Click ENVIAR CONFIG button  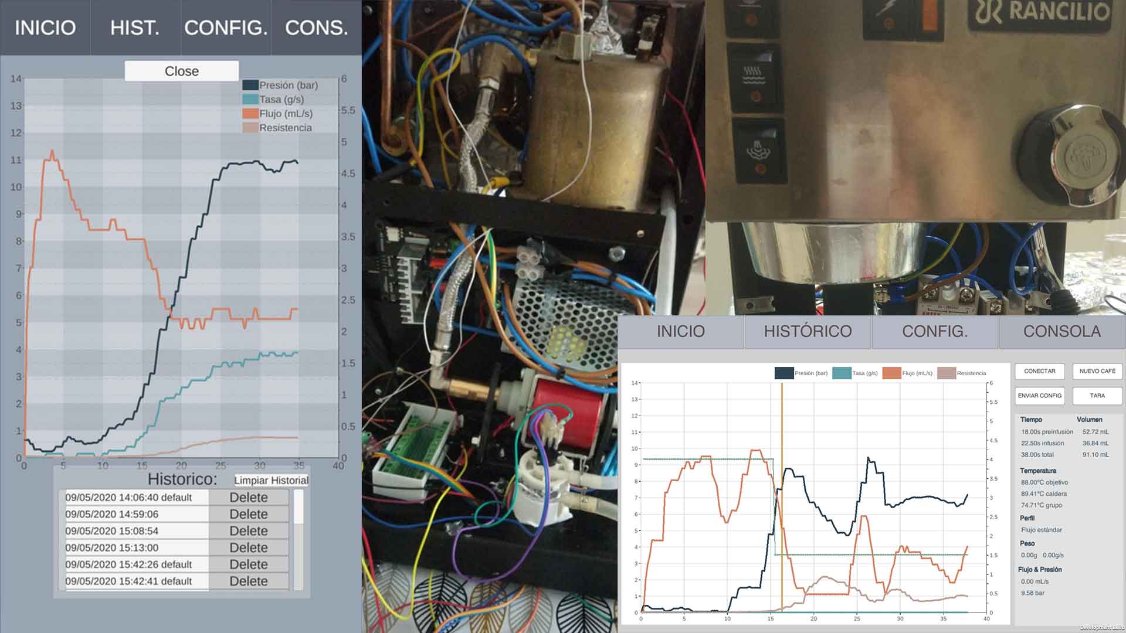[1040, 396]
